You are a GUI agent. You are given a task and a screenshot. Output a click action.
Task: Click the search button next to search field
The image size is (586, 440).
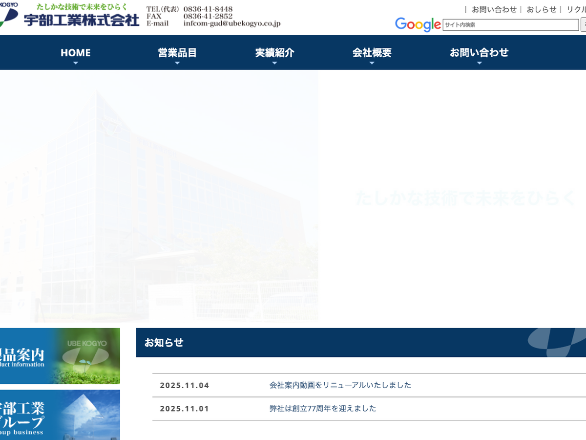(x=583, y=25)
